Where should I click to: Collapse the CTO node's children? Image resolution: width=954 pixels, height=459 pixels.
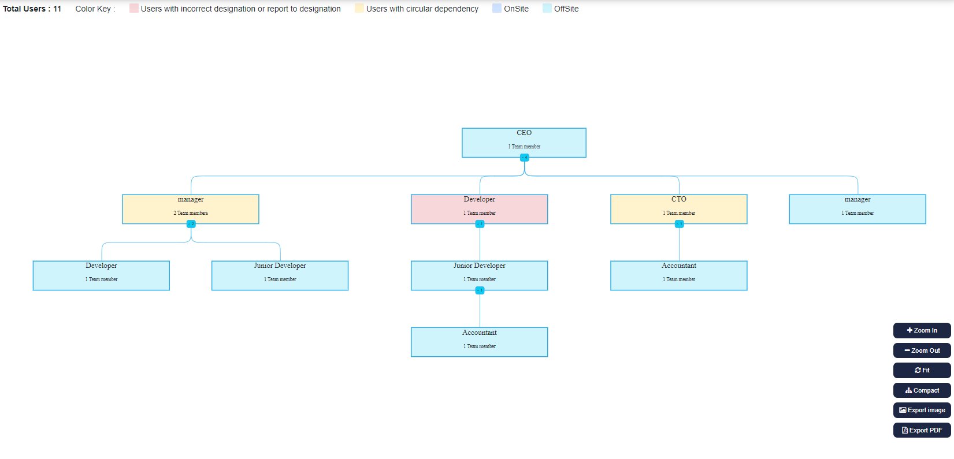pos(679,224)
